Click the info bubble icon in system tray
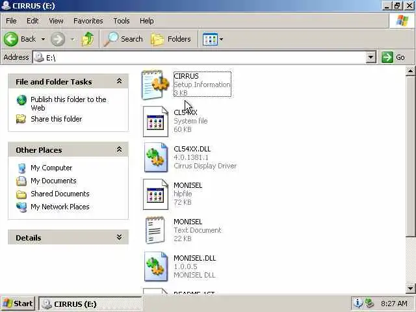This screenshot has height=312, width=416. (358, 303)
